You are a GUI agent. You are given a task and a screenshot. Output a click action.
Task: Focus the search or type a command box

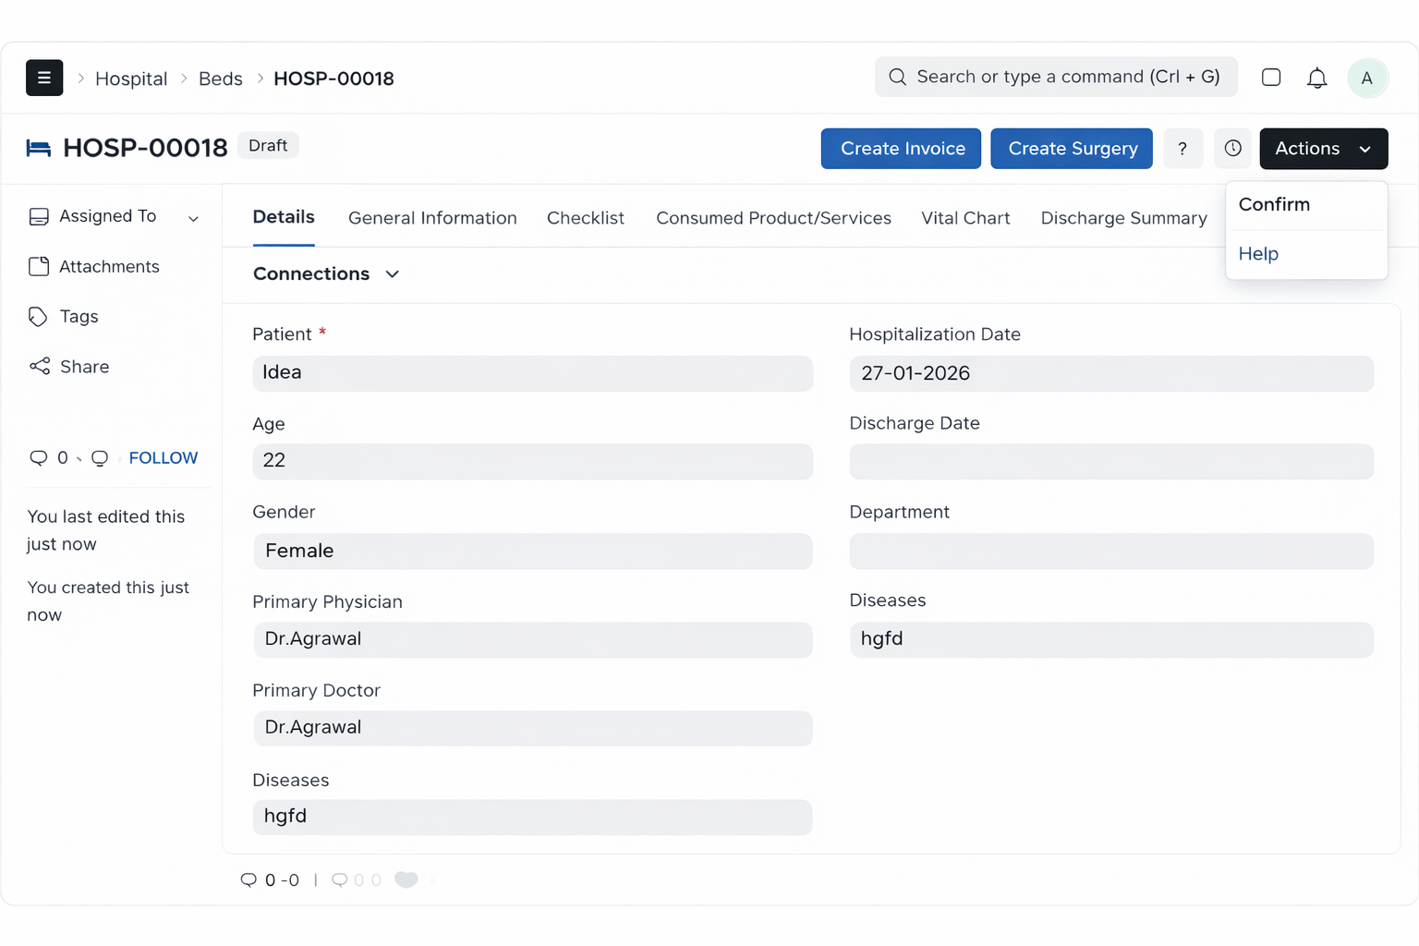pos(1056,77)
